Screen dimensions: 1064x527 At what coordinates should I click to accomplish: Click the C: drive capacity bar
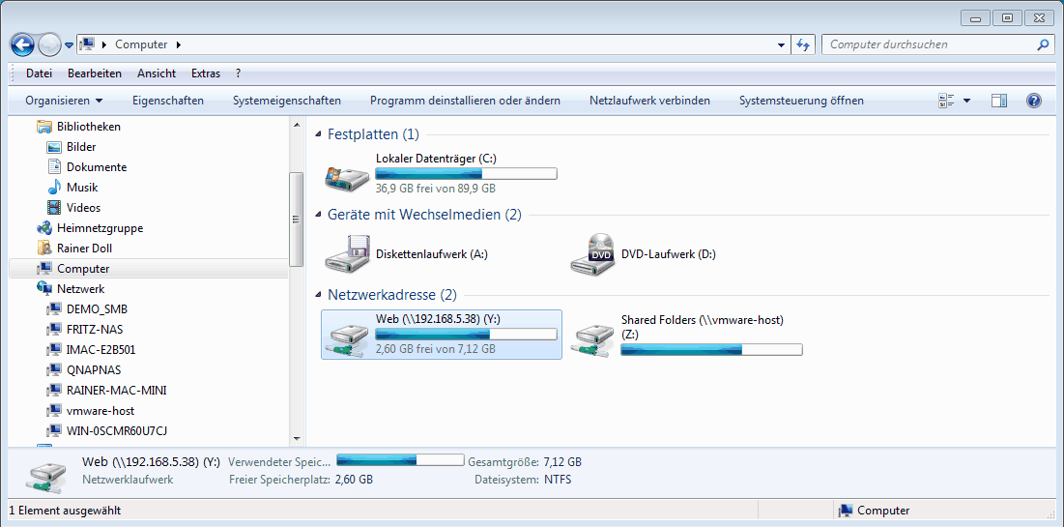pyautogui.click(x=466, y=174)
